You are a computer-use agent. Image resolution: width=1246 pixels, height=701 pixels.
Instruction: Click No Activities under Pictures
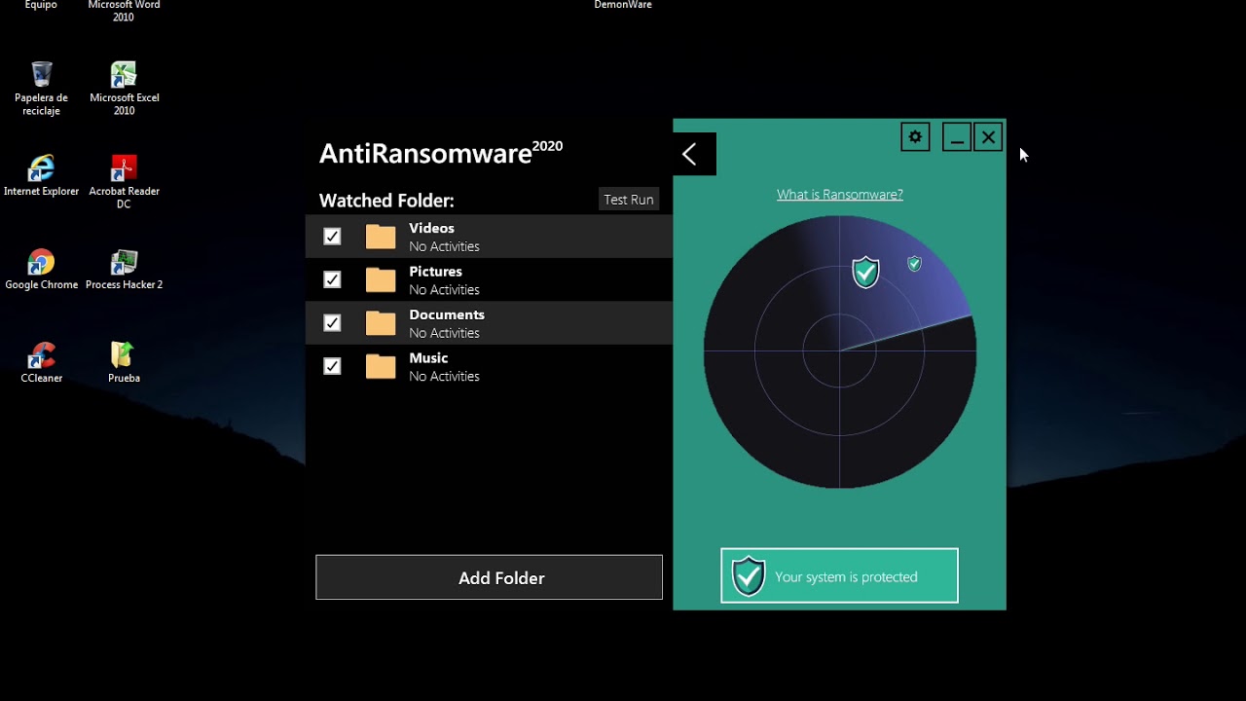point(444,290)
